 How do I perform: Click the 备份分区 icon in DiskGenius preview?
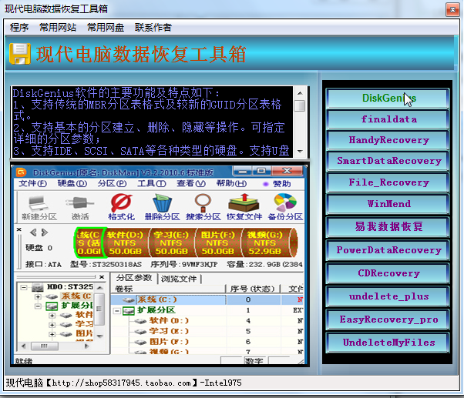pos(285,207)
